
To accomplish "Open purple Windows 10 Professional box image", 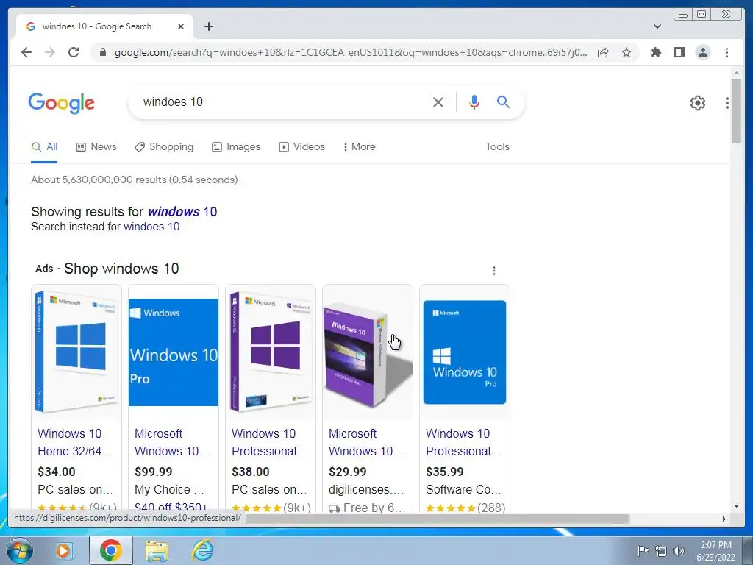I will pos(271,351).
